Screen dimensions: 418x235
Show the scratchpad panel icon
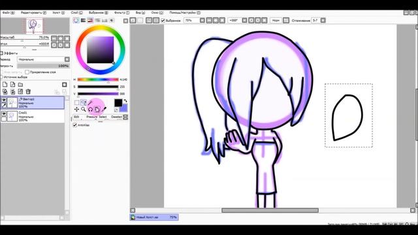click(112, 20)
